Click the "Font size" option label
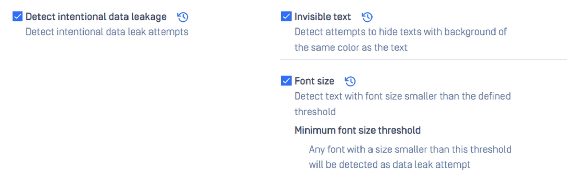The height and width of the screenshot is (186, 567). [x=314, y=81]
